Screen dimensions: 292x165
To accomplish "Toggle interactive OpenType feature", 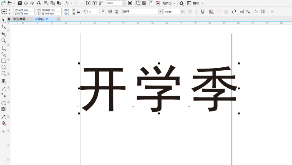I will pos(234,12).
